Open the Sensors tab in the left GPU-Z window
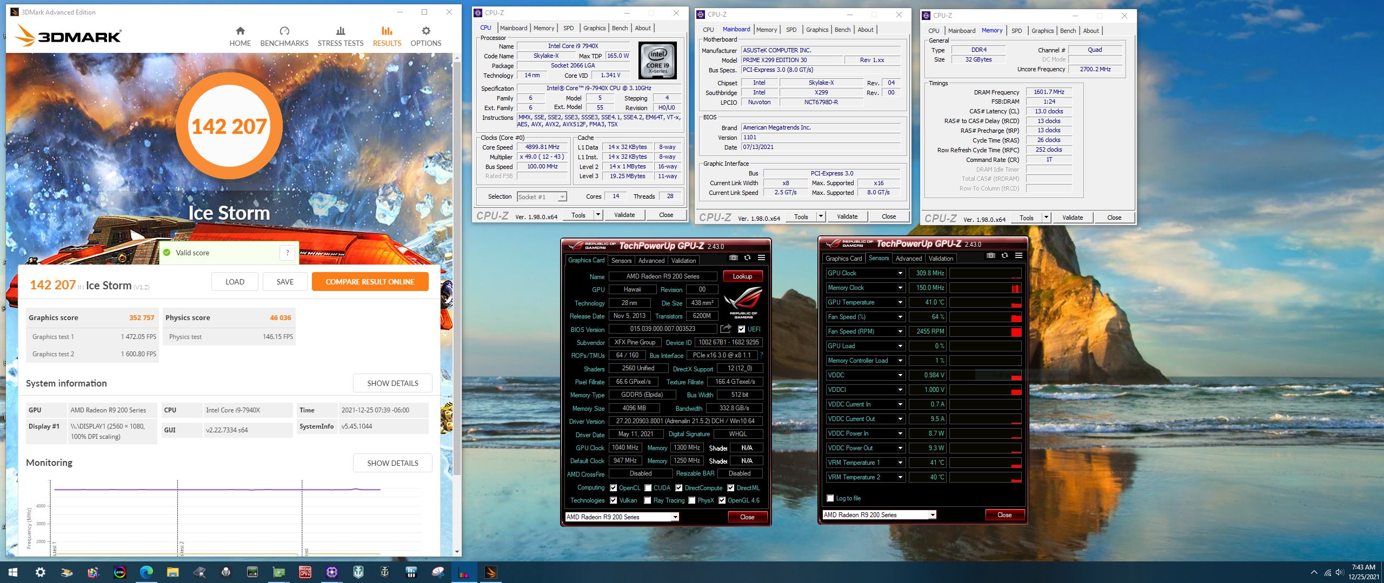Viewport: 1384px width, 583px height. click(x=621, y=260)
